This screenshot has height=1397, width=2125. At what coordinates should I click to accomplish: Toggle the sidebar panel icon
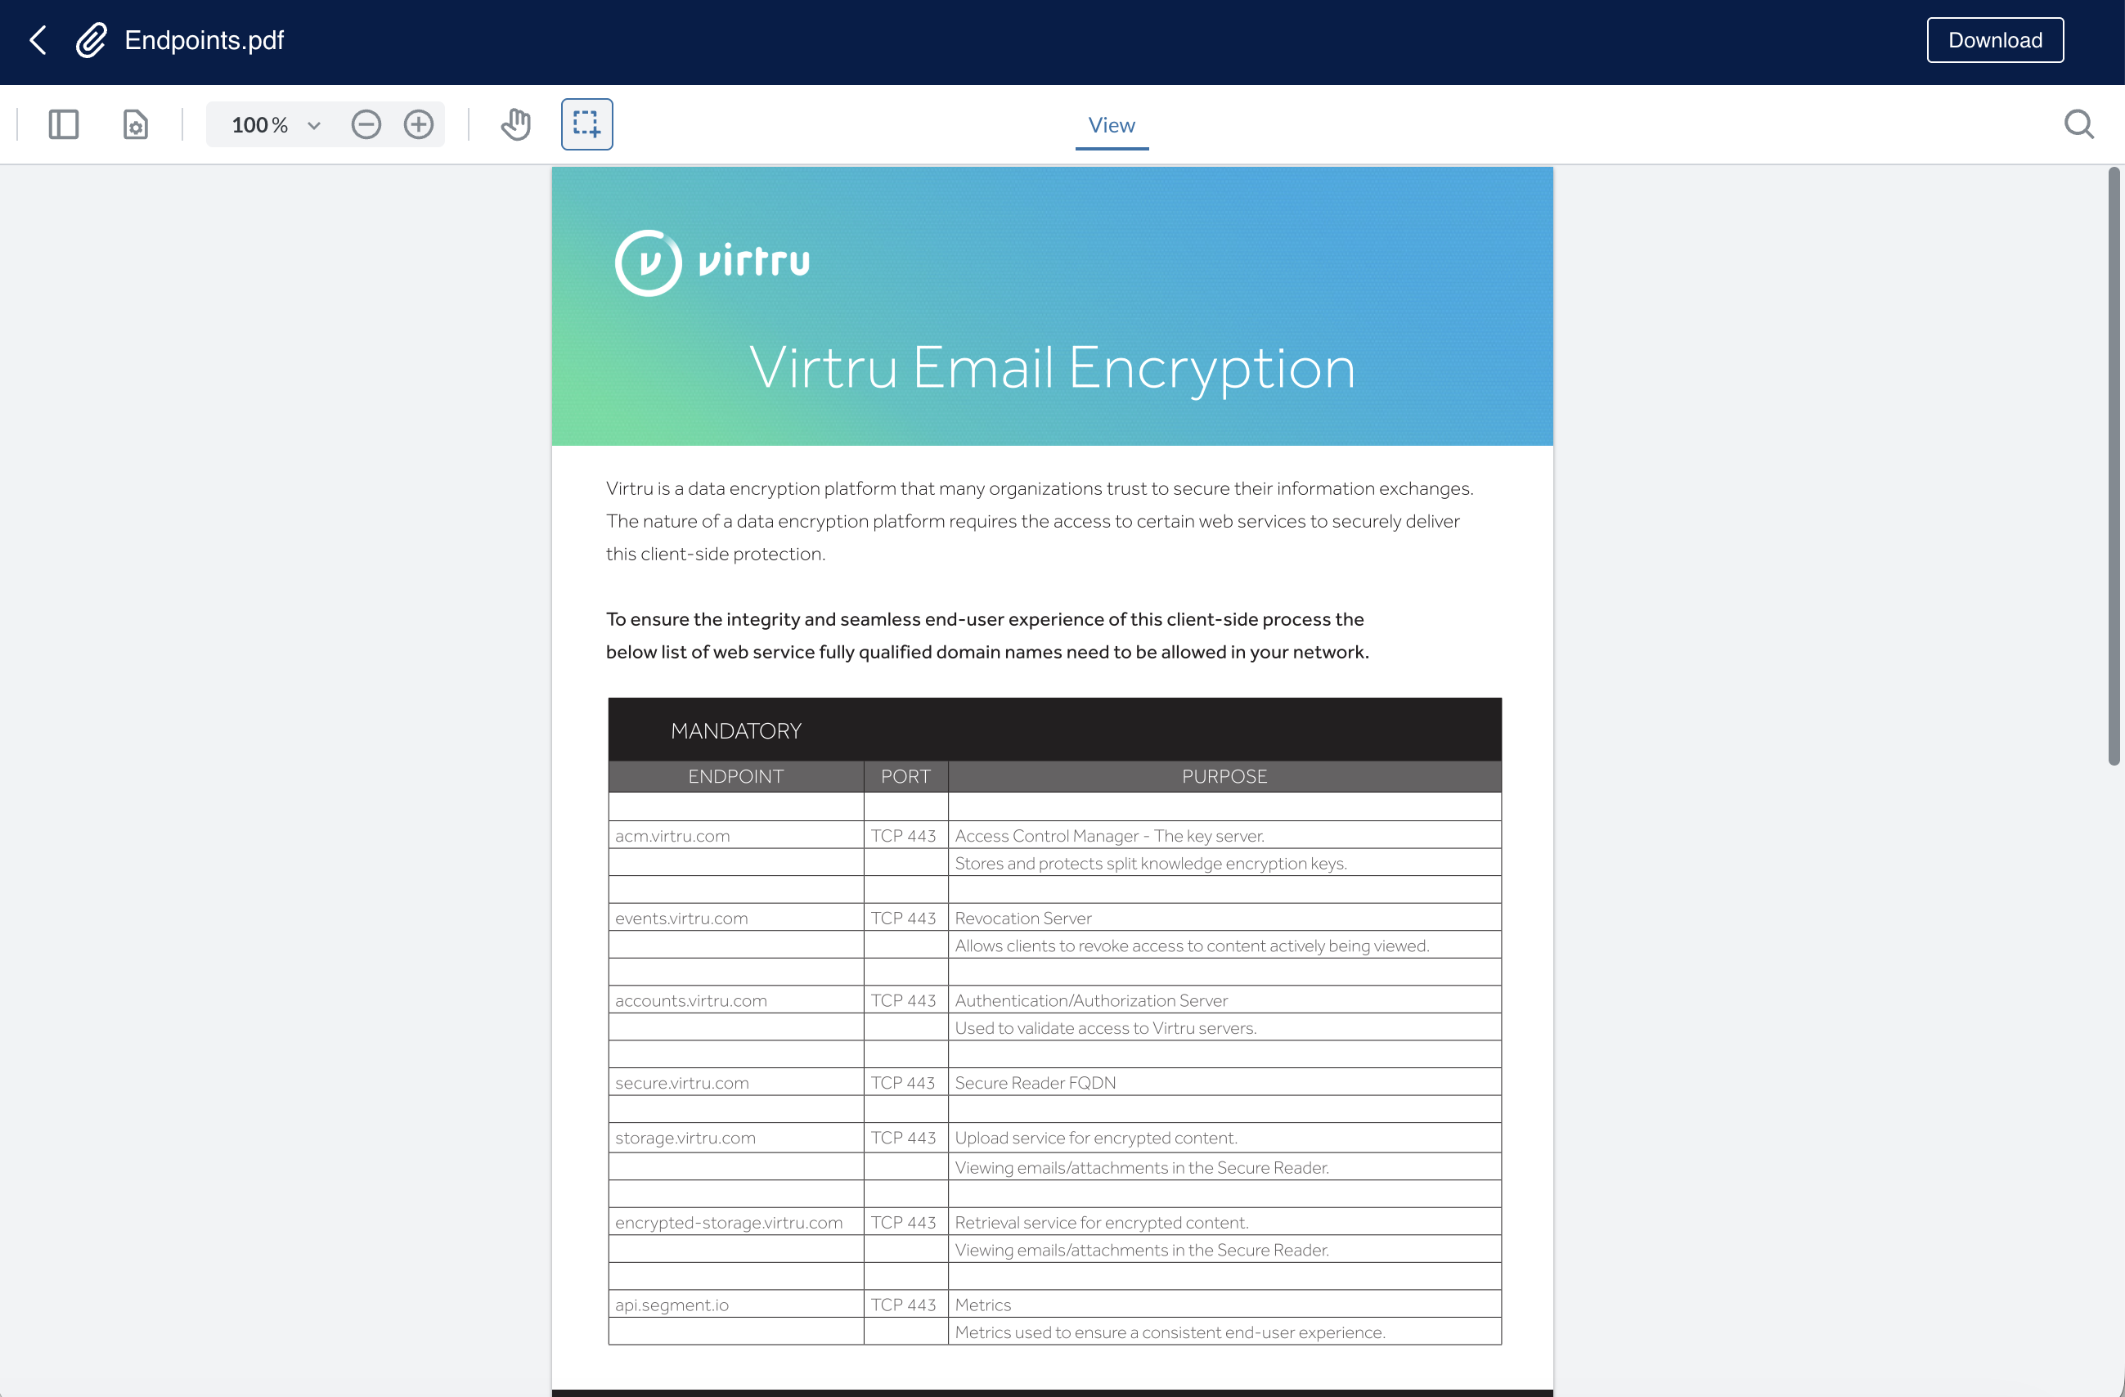pos(64,124)
